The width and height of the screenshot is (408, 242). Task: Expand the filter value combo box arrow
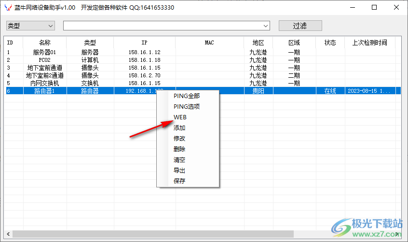[266, 26]
